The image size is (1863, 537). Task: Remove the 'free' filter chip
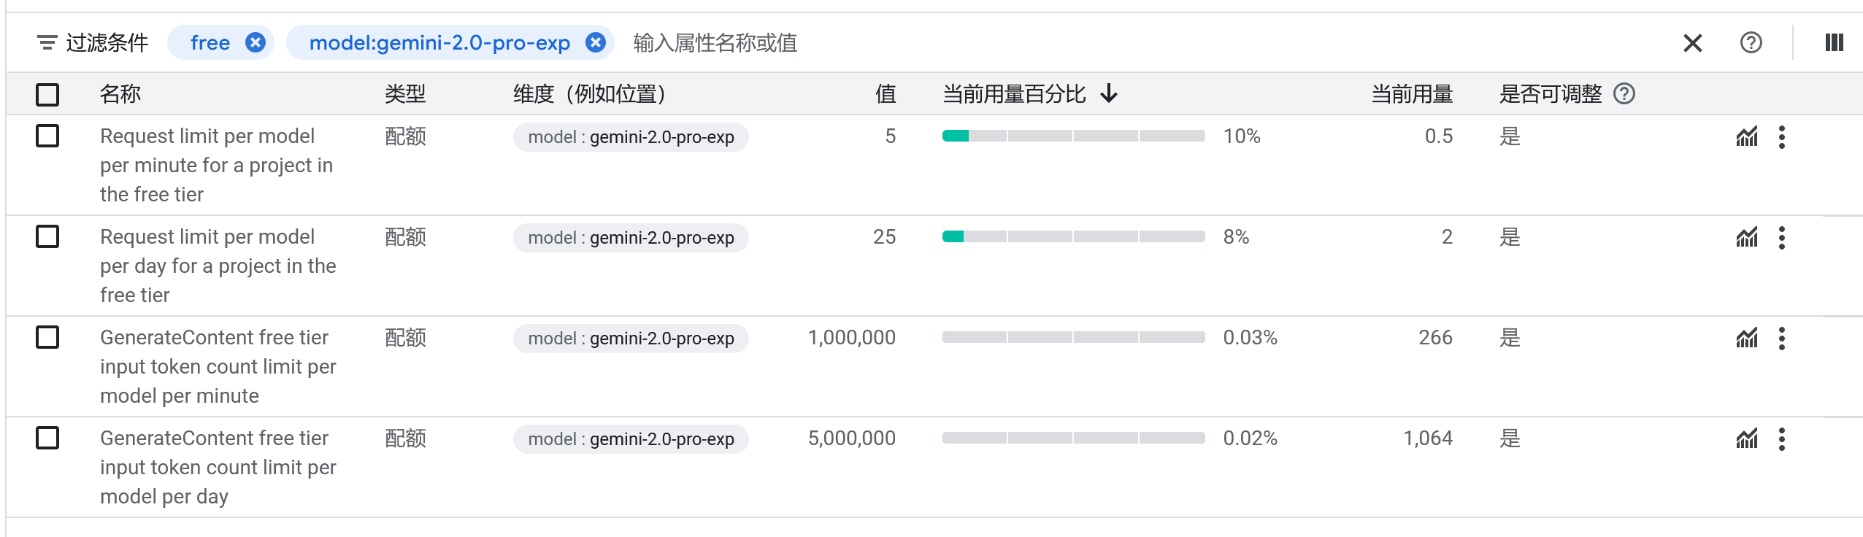click(255, 43)
